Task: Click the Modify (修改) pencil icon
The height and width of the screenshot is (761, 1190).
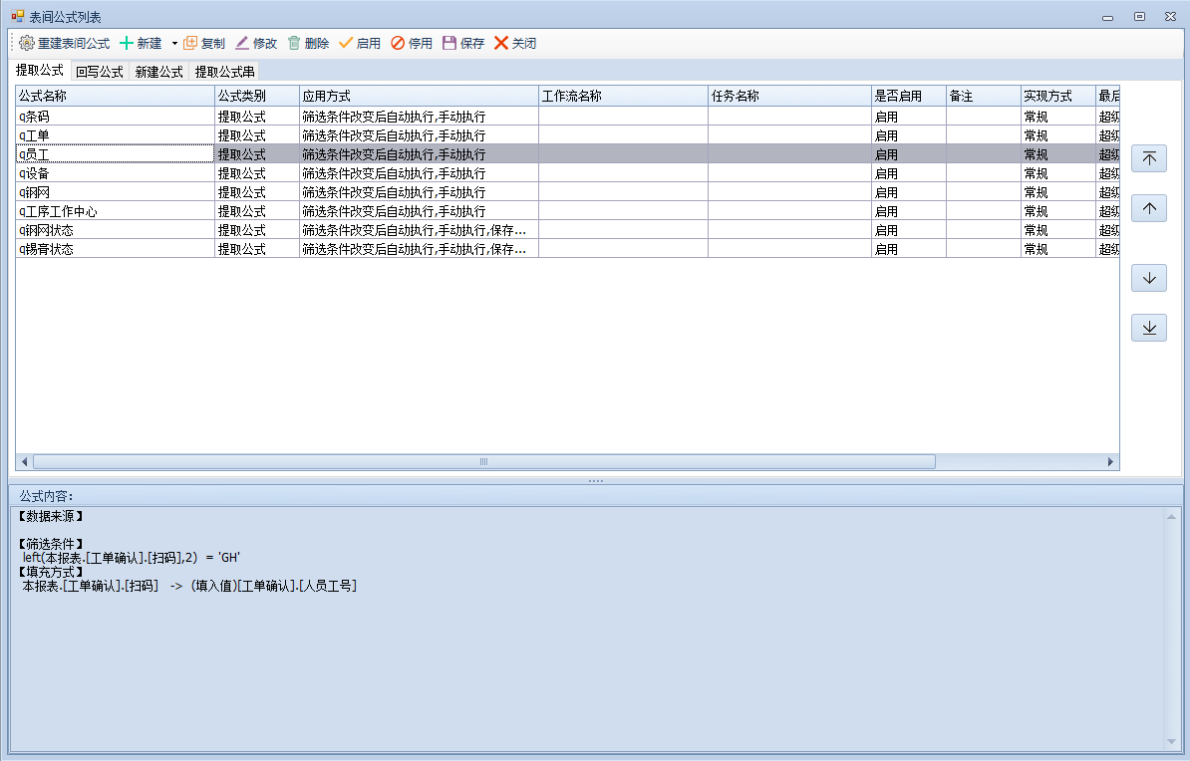Action: point(242,44)
